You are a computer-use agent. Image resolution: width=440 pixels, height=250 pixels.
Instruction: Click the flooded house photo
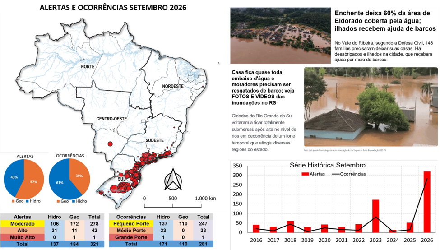[371, 107]
